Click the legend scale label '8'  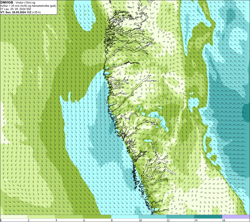click(112, 220)
